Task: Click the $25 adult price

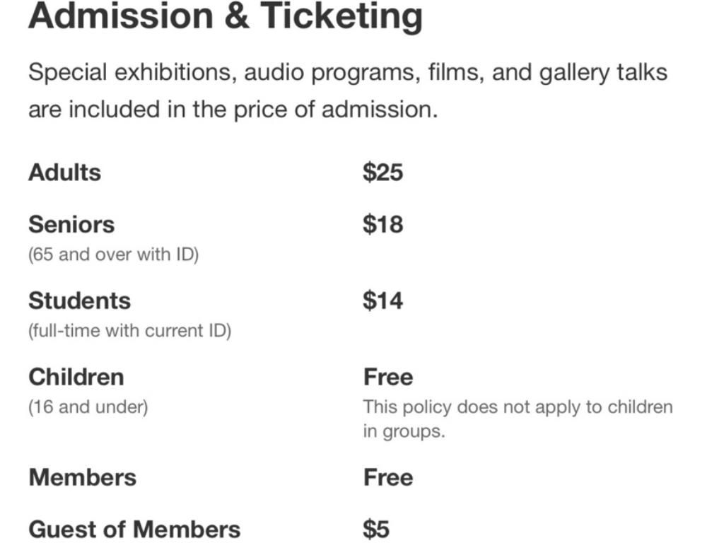Action: (383, 173)
